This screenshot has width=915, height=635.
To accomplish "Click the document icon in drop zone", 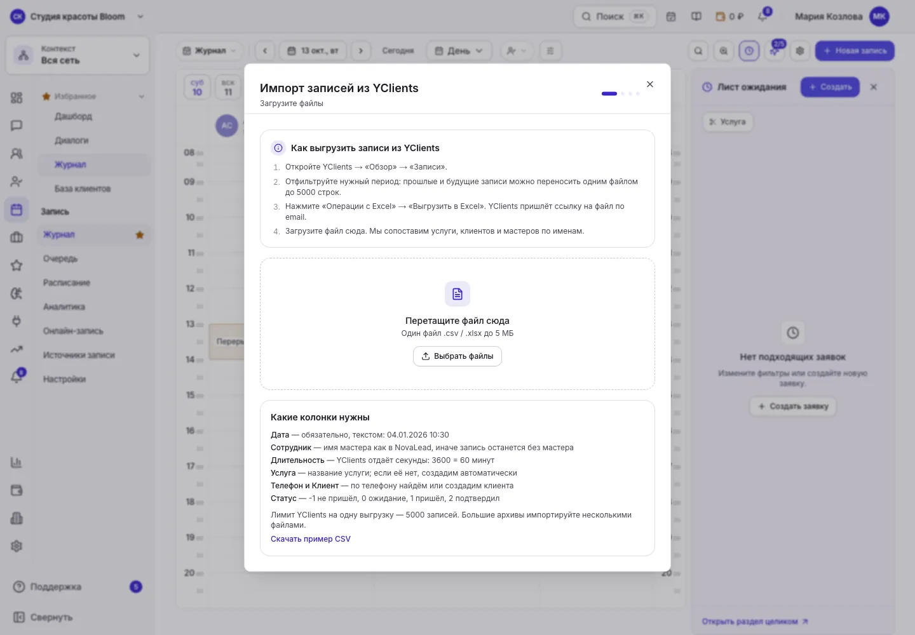I will [457, 294].
